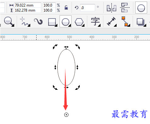Click the left skew handle of ellipse
Image resolution: width=150 pixels, height=124 pixels.
[55, 67]
